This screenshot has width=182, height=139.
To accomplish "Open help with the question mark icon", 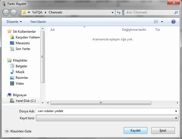I will (173, 22).
